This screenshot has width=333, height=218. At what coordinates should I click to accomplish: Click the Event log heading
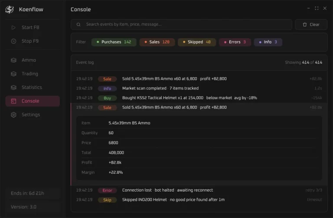pyautogui.click(x=85, y=62)
